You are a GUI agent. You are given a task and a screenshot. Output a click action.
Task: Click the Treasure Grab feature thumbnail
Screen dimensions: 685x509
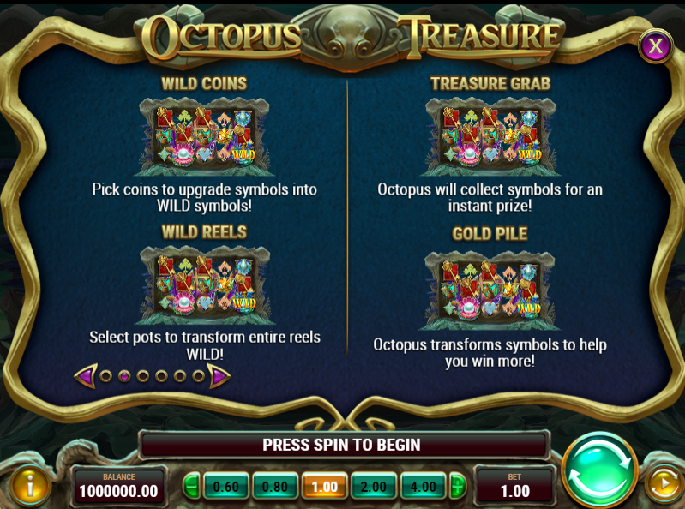(490, 136)
